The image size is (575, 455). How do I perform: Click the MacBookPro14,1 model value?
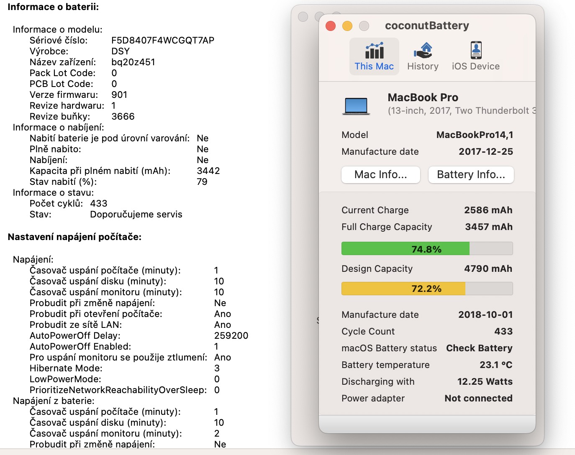pyautogui.click(x=475, y=135)
